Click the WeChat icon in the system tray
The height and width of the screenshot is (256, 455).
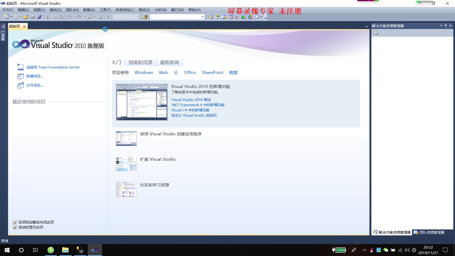[x=386, y=250]
